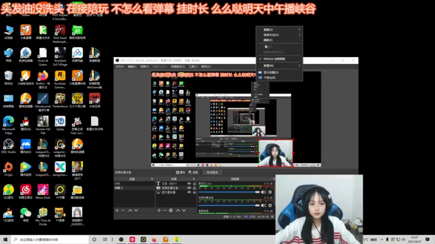Open the Draw & Guess shortcut
Viewport: 435px width, 244px height.
pyautogui.click(x=43, y=56)
